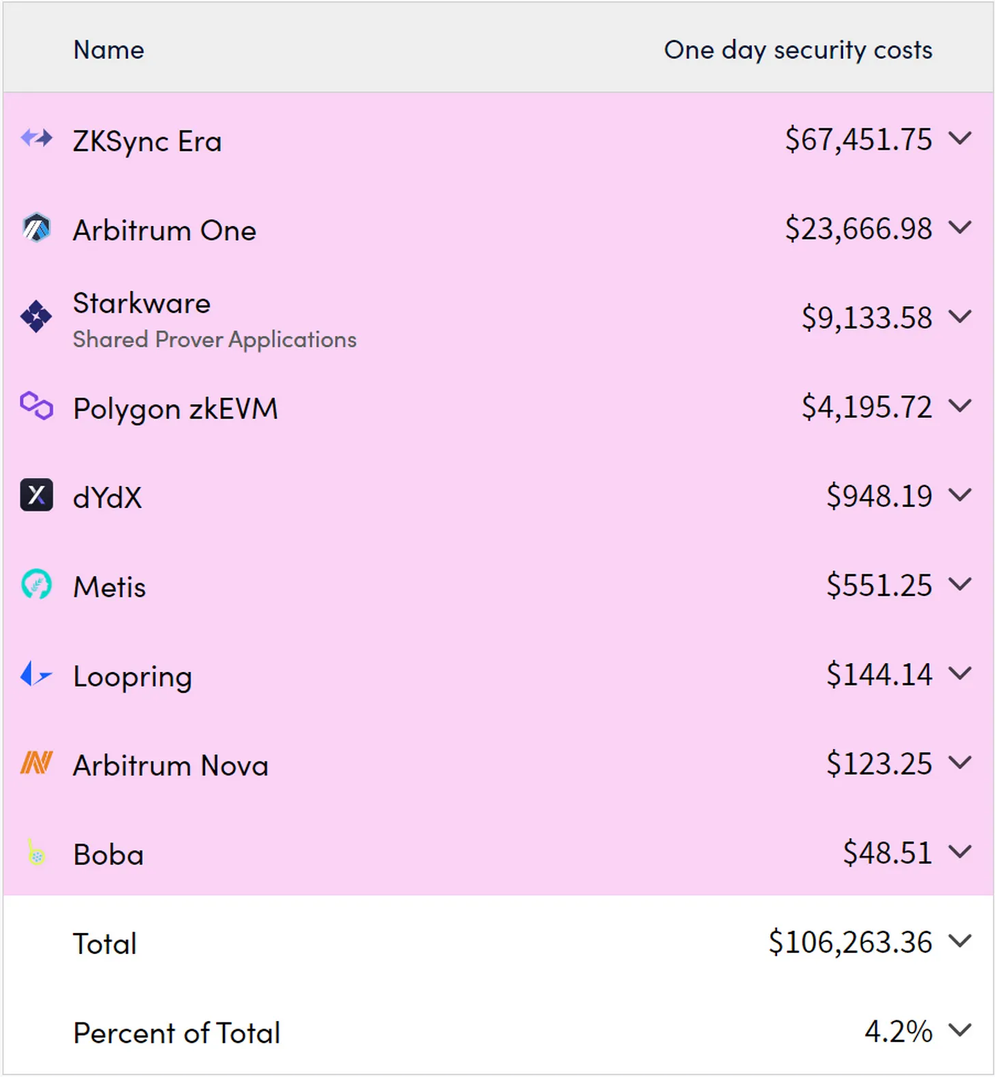Viewport: 995px width, 1077px height.
Task: Click the Loopring blue arrow logo
Action: (x=36, y=674)
